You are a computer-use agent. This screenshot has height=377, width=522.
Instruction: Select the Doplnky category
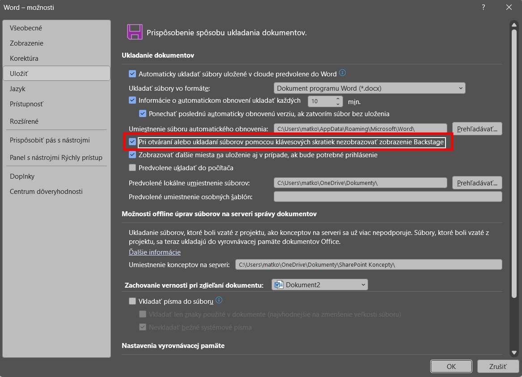click(x=57, y=176)
